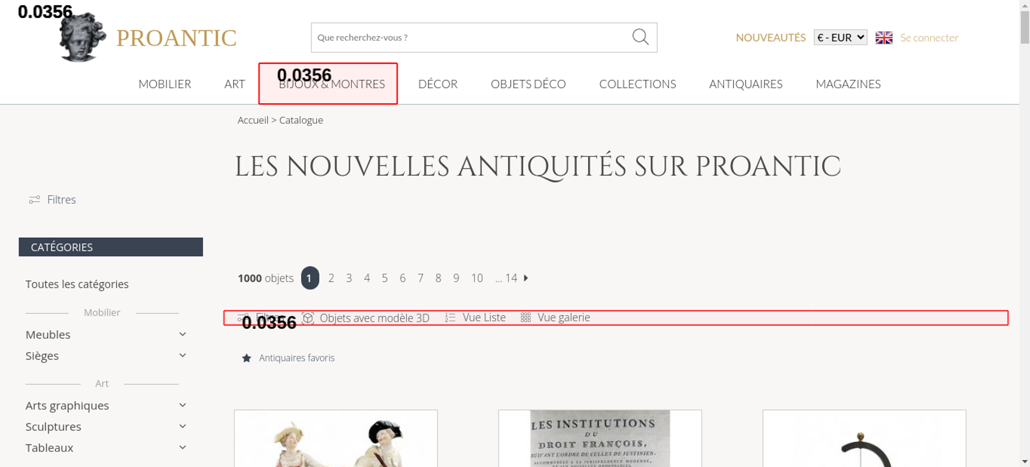Expand the Tableaux category
1030x467 pixels.
click(x=182, y=447)
